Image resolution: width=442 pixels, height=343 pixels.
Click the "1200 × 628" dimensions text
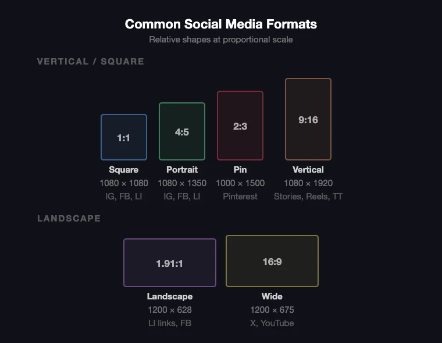tap(170, 310)
